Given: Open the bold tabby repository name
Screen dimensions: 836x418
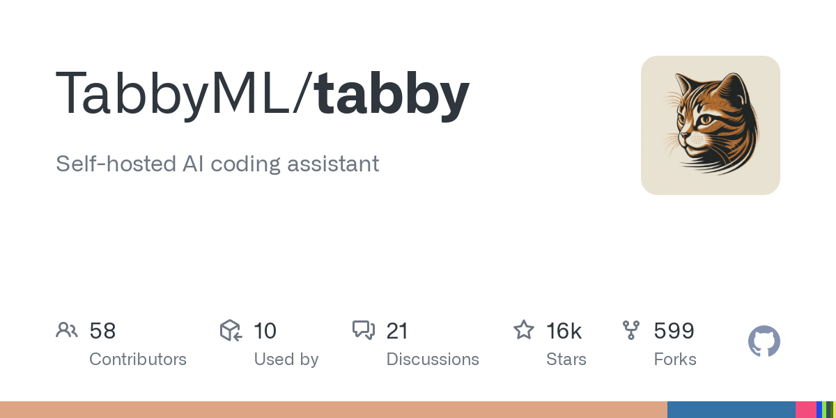Looking at the screenshot, I should point(393,95).
